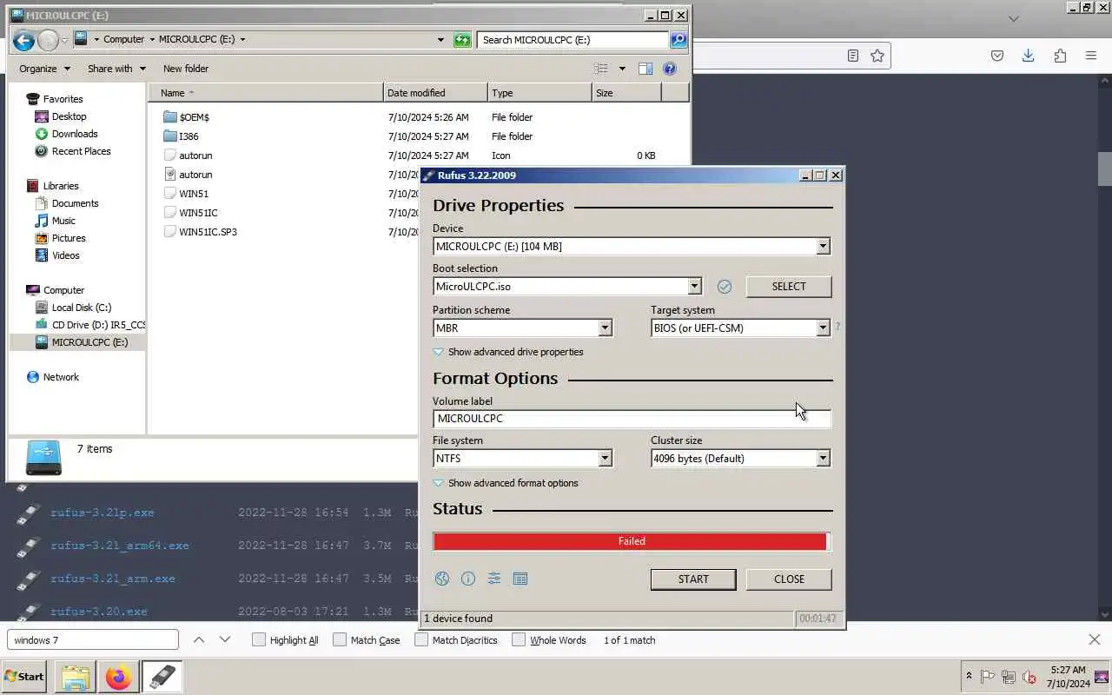This screenshot has width=1112, height=695.
Task: Select the WIN51IC.SP3 file
Action: (208, 232)
